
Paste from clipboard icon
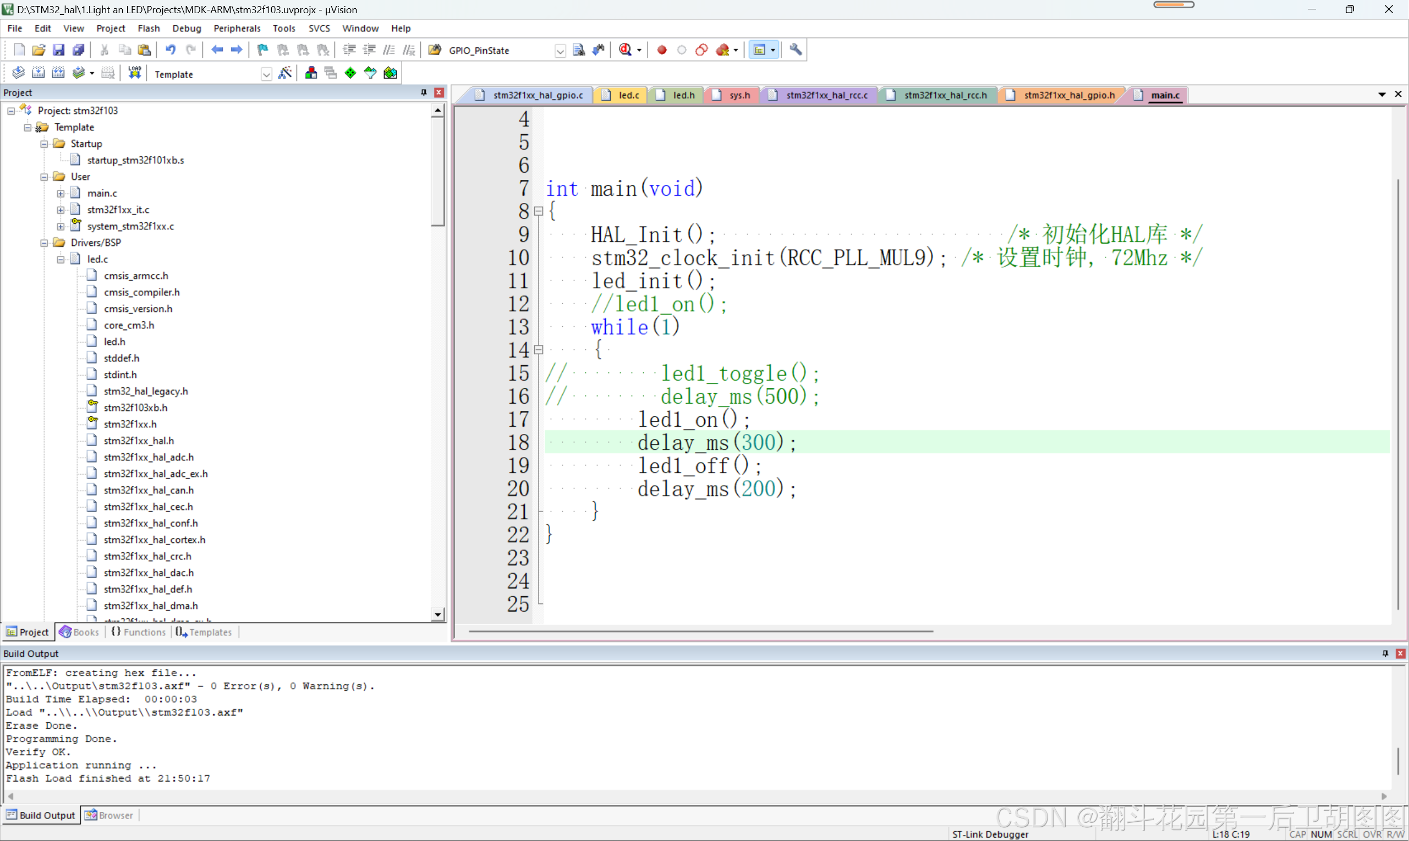[145, 50]
